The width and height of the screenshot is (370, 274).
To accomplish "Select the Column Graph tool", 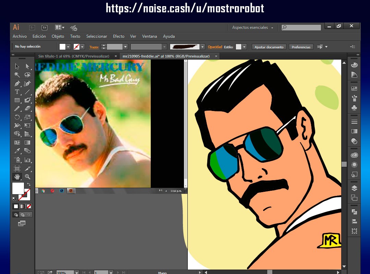I will (27, 160).
